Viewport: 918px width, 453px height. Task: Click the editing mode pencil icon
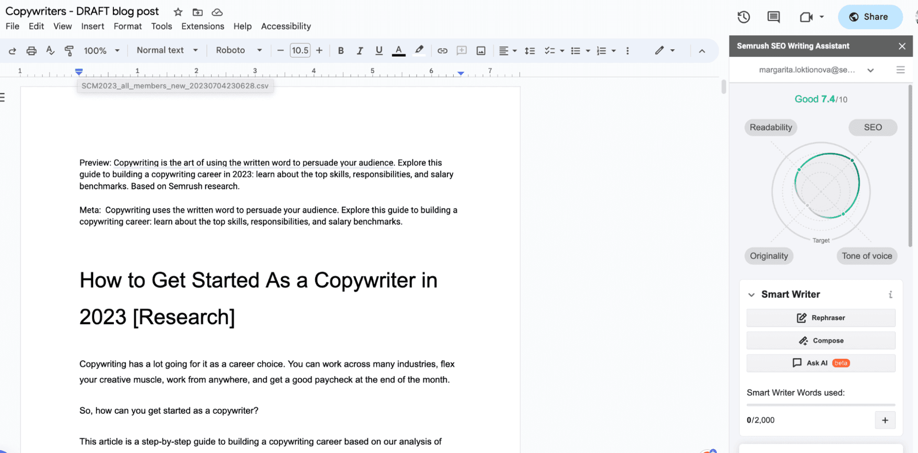659,50
